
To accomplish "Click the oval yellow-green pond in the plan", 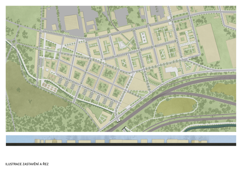I will pos(176,107).
